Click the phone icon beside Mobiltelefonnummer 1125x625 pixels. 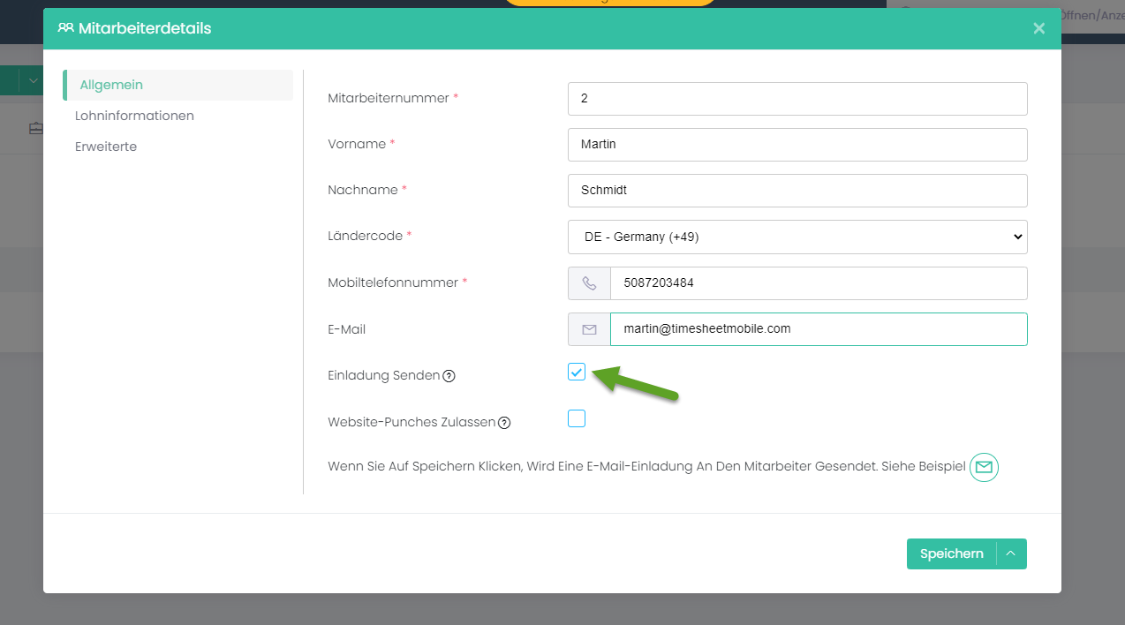pyautogui.click(x=589, y=283)
